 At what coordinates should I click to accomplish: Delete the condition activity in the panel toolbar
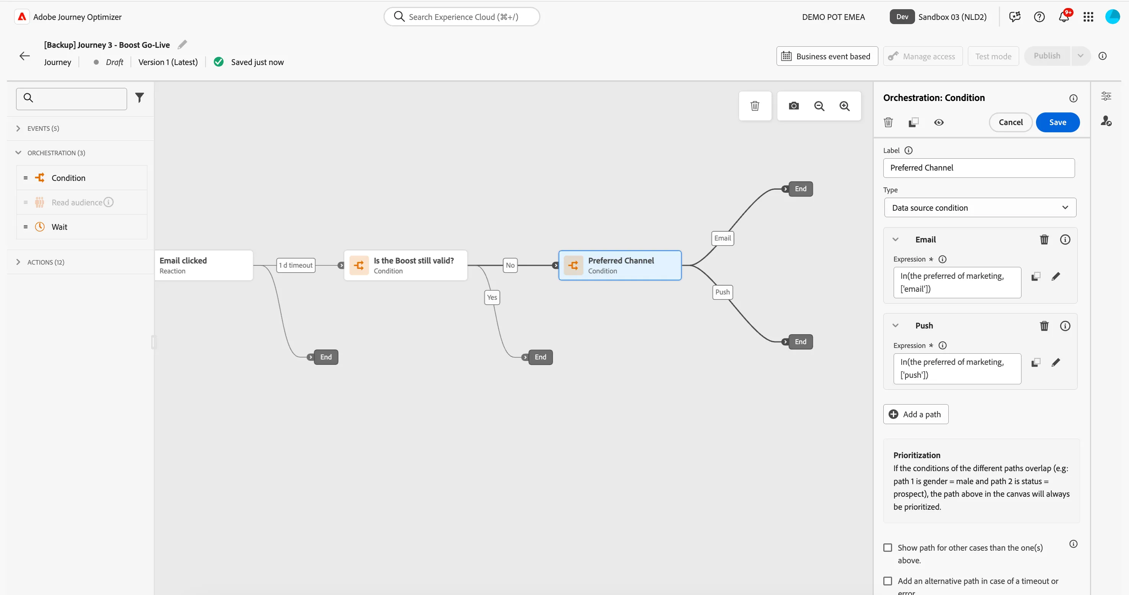click(888, 122)
